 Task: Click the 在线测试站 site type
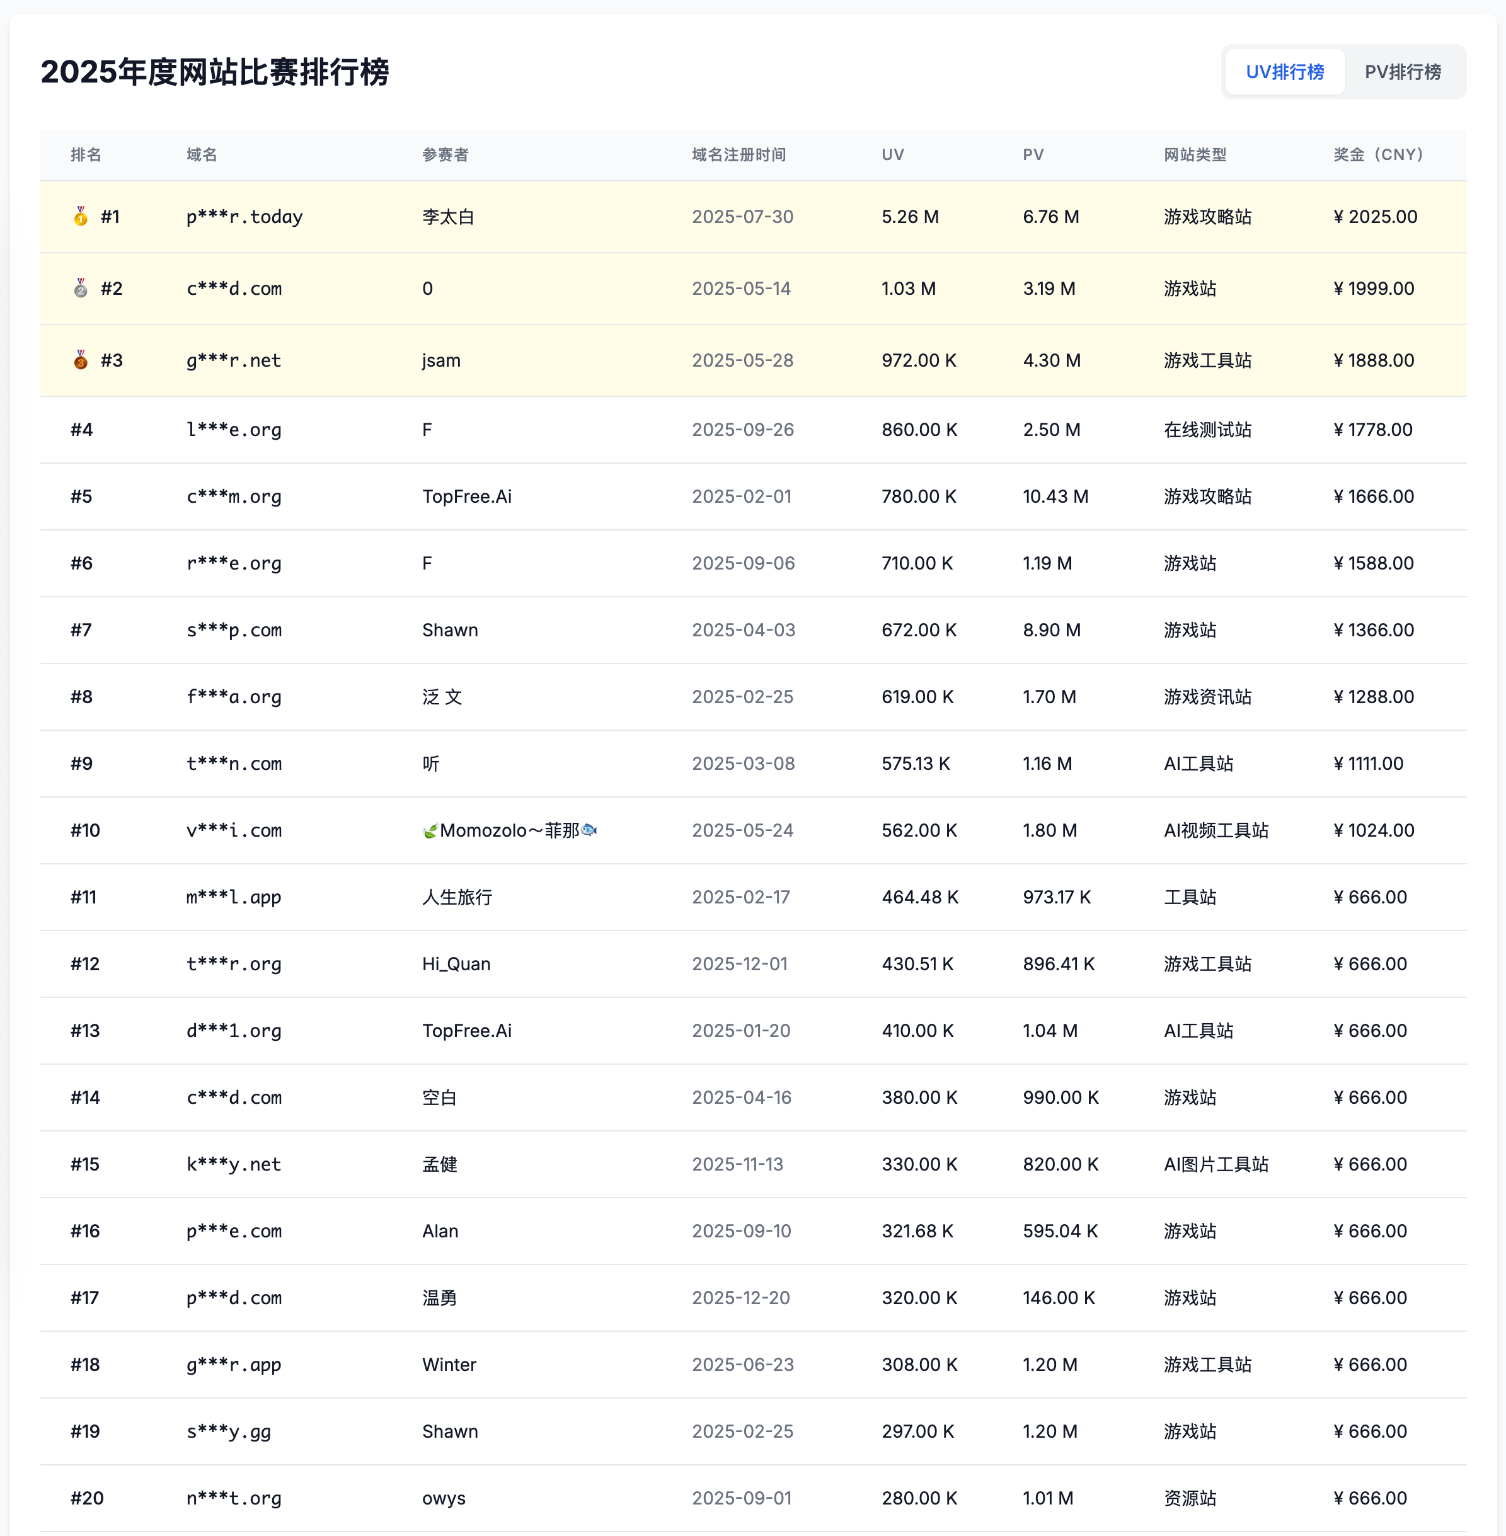(x=1208, y=430)
